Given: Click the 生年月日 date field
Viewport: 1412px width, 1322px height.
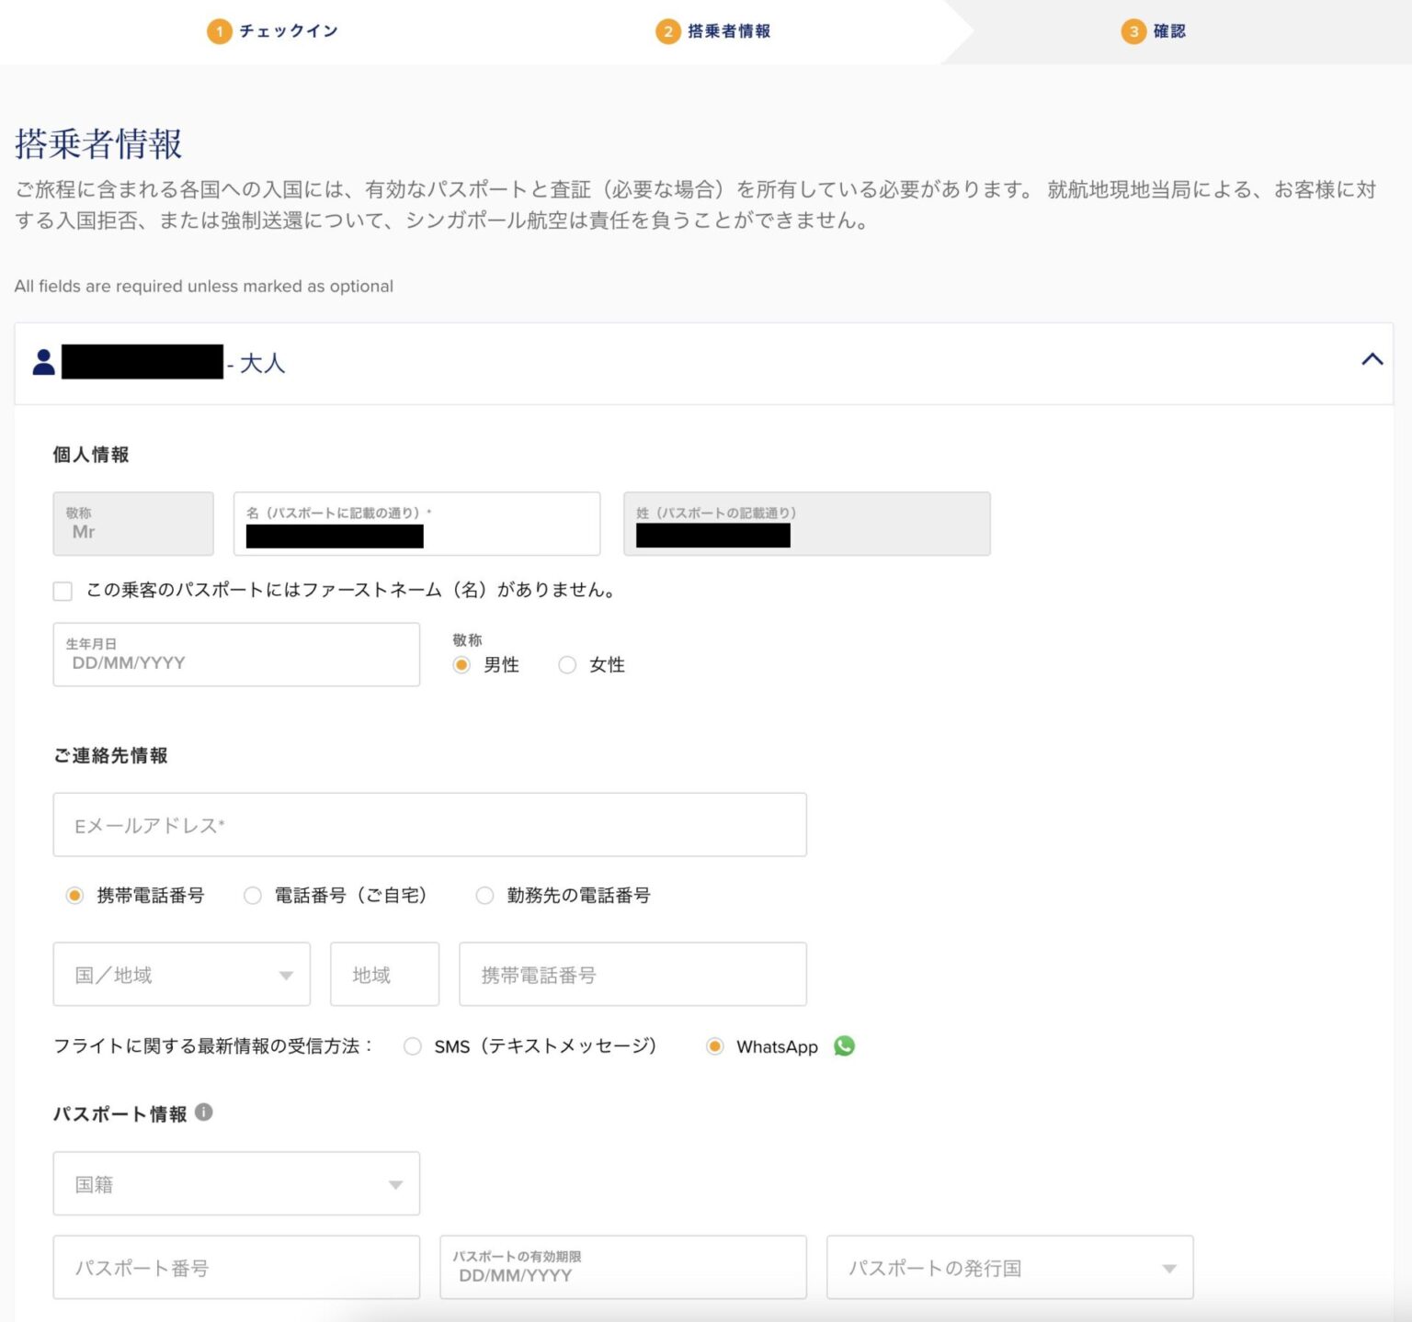Looking at the screenshot, I should pos(236,655).
